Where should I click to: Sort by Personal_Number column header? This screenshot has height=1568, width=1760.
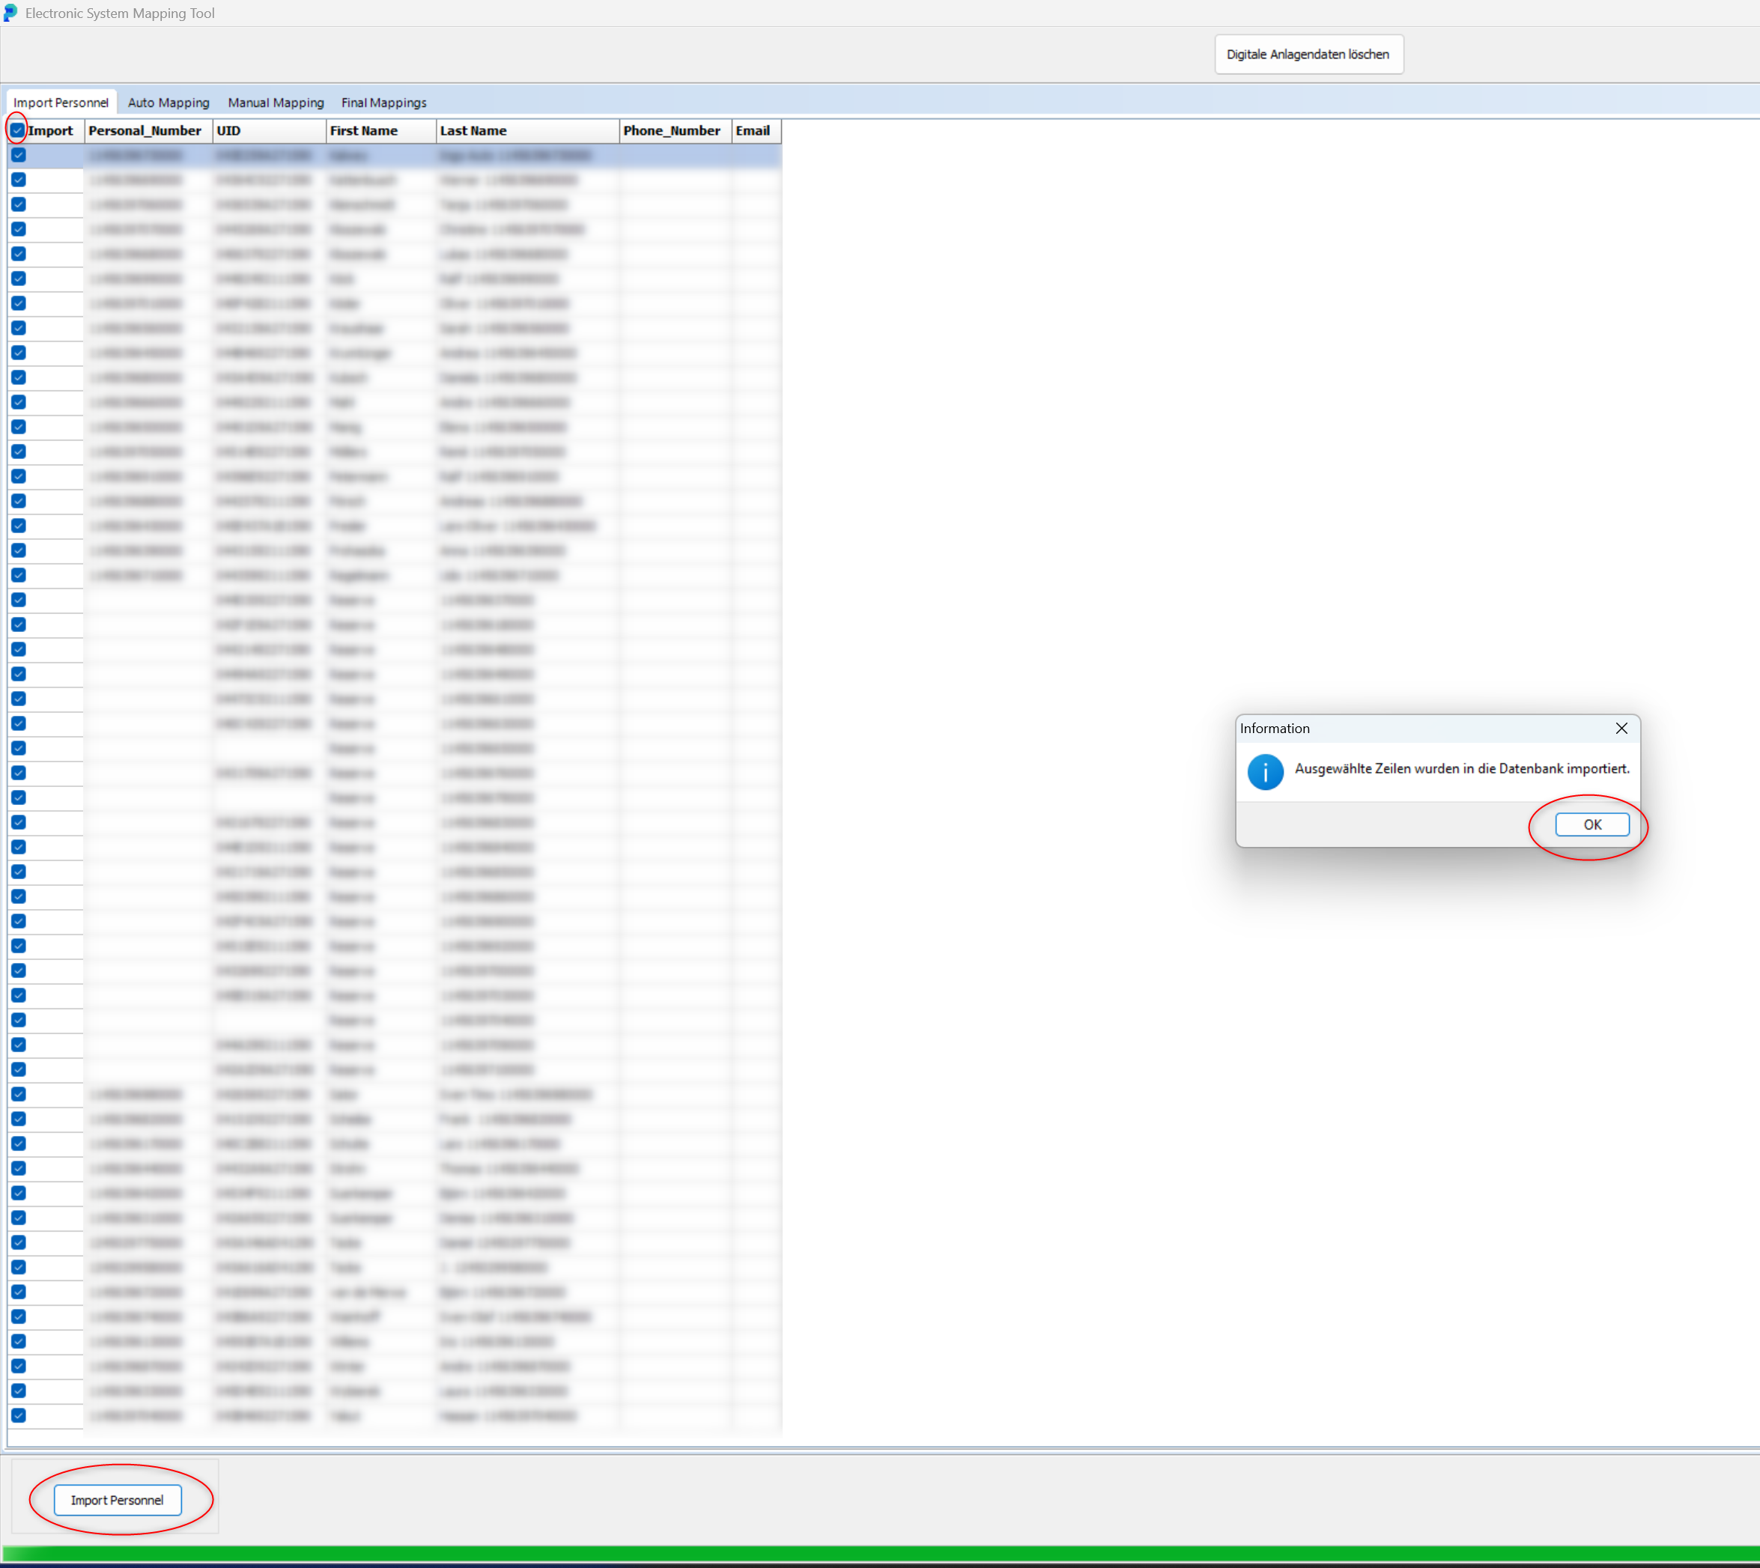145,131
